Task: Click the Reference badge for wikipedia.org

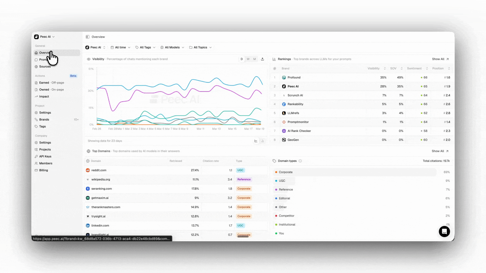Action: pyautogui.click(x=244, y=179)
